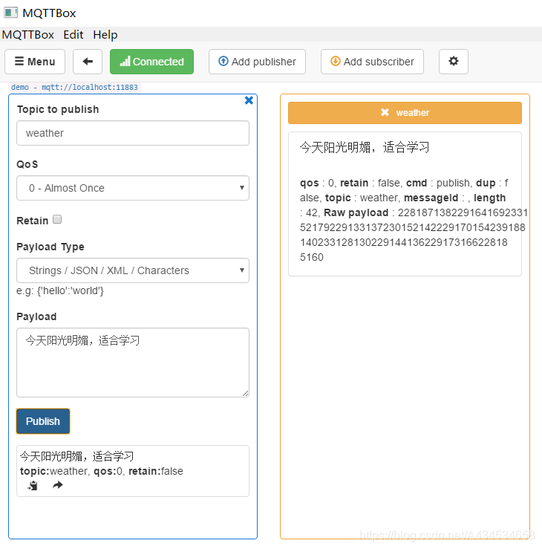This screenshot has width=542, height=549.
Task: Add a new subscriber
Action: (x=372, y=62)
